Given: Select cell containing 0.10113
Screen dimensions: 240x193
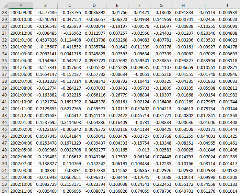Looking at the screenshot, I should tap(117, 109).
